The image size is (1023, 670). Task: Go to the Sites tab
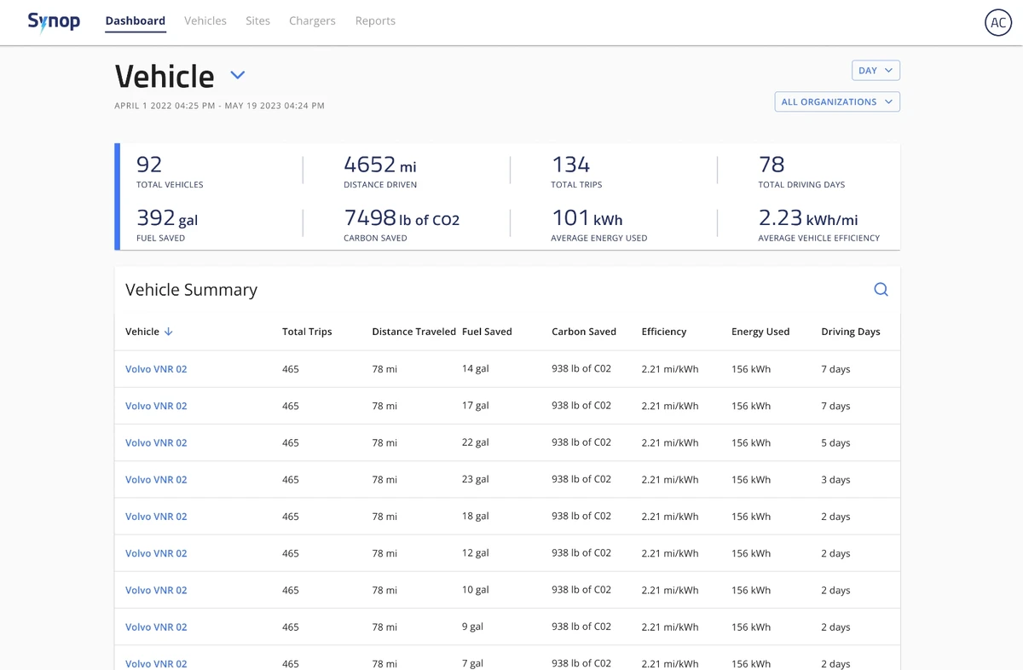(x=257, y=20)
